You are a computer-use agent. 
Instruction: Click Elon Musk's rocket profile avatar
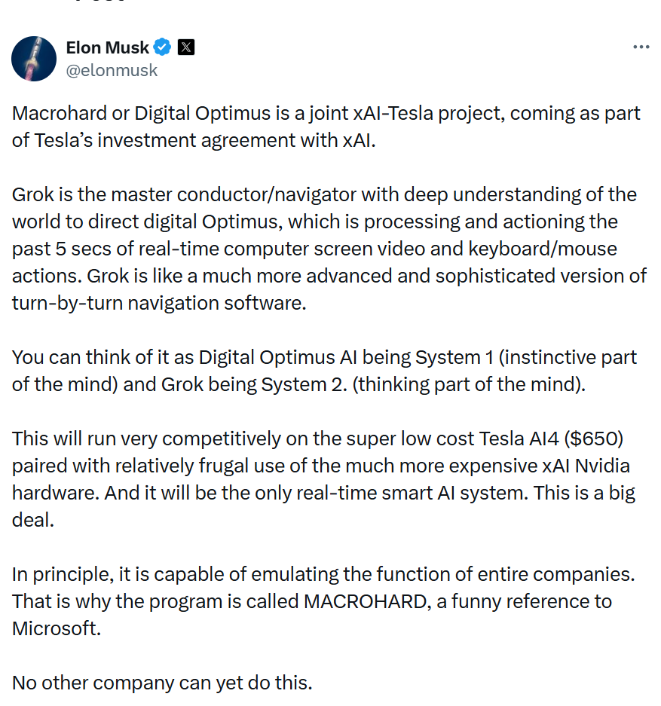pos(34,59)
